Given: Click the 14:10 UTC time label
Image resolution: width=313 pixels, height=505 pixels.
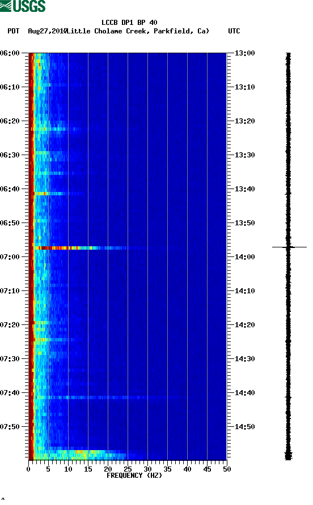Looking at the screenshot, I should point(244,291).
